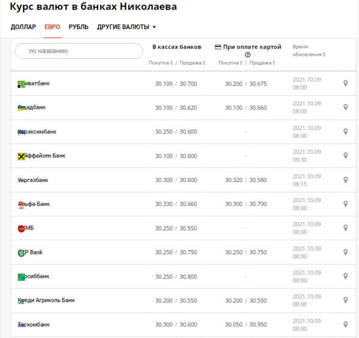Viewport: 359px width, 338px height.
Task: Open map location for Ощадбанк row
Action: pos(345,107)
